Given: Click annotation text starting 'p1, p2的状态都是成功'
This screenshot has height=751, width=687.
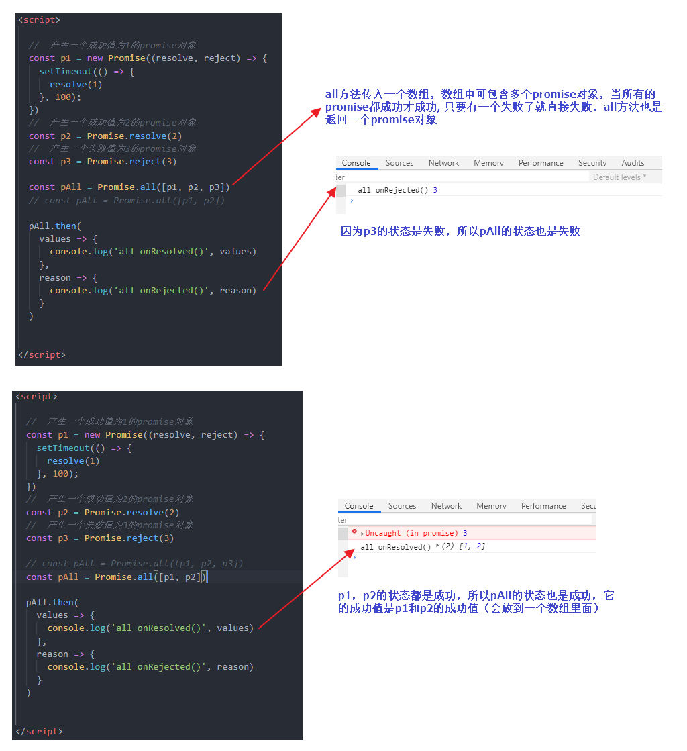Looking at the screenshot, I should 476,601.
